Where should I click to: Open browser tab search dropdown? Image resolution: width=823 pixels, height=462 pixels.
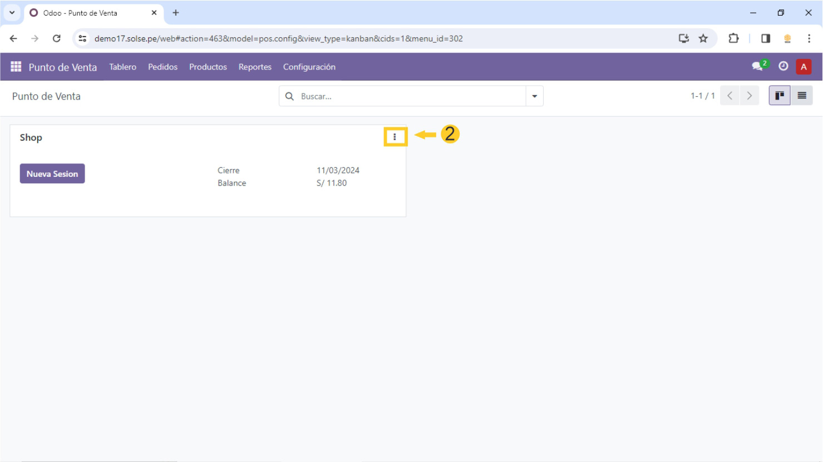pos(12,13)
